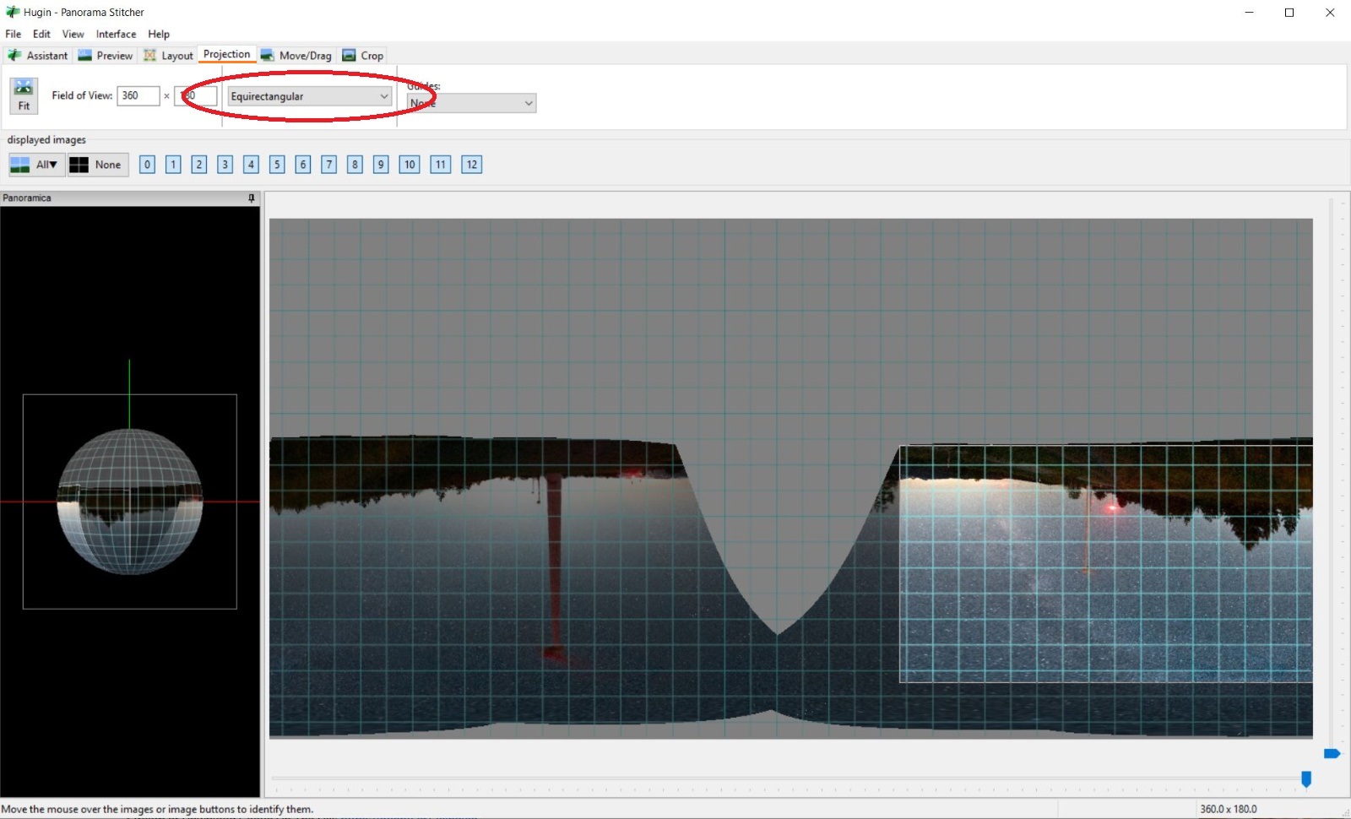Open the Help menu

(159, 34)
